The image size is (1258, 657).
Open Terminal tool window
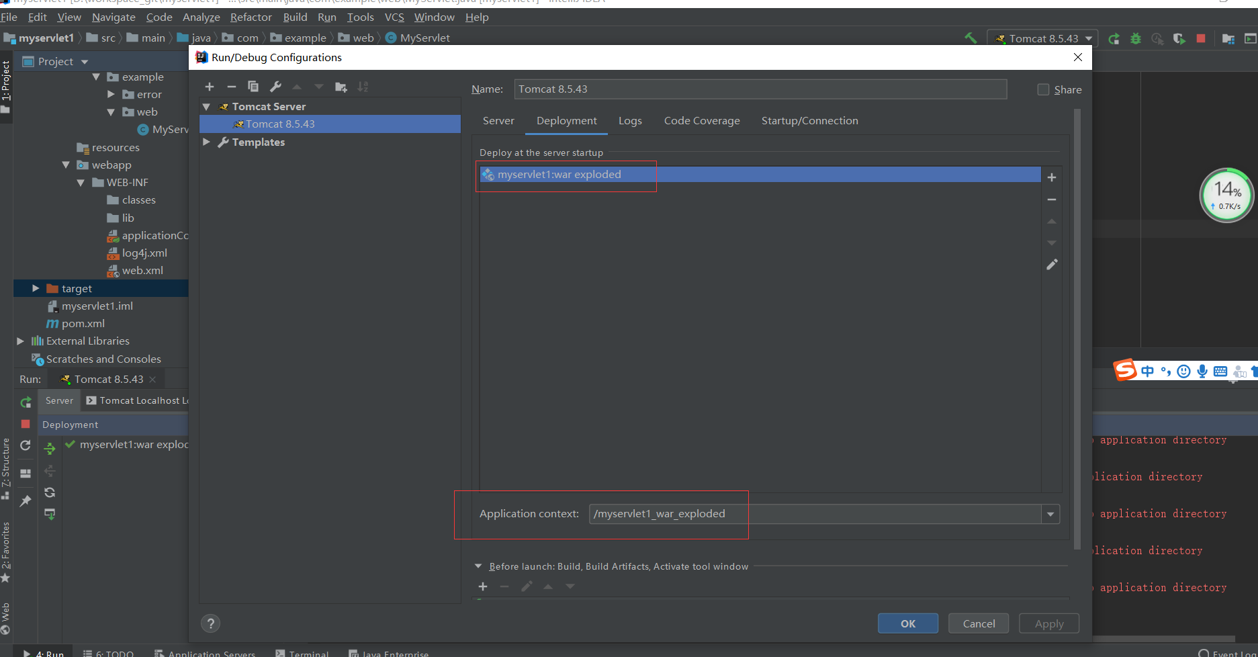[302, 653]
